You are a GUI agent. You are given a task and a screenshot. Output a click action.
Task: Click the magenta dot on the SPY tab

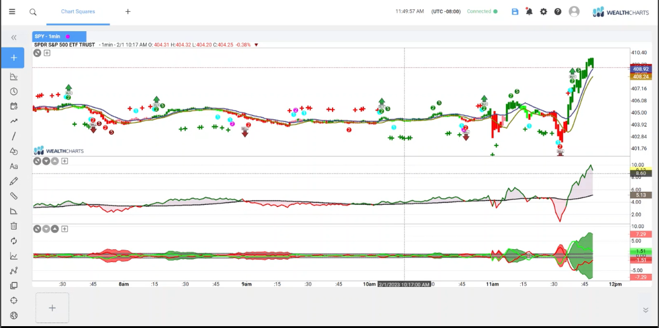coord(68,37)
